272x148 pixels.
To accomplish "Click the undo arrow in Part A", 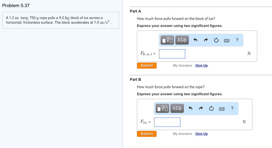I will pyautogui.click(x=195, y=40).
